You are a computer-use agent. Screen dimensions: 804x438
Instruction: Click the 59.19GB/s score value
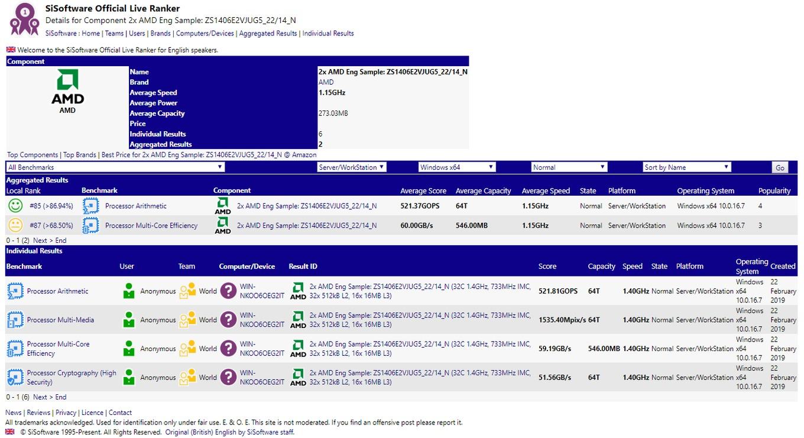pyautogui.click(x=555, y=349)
